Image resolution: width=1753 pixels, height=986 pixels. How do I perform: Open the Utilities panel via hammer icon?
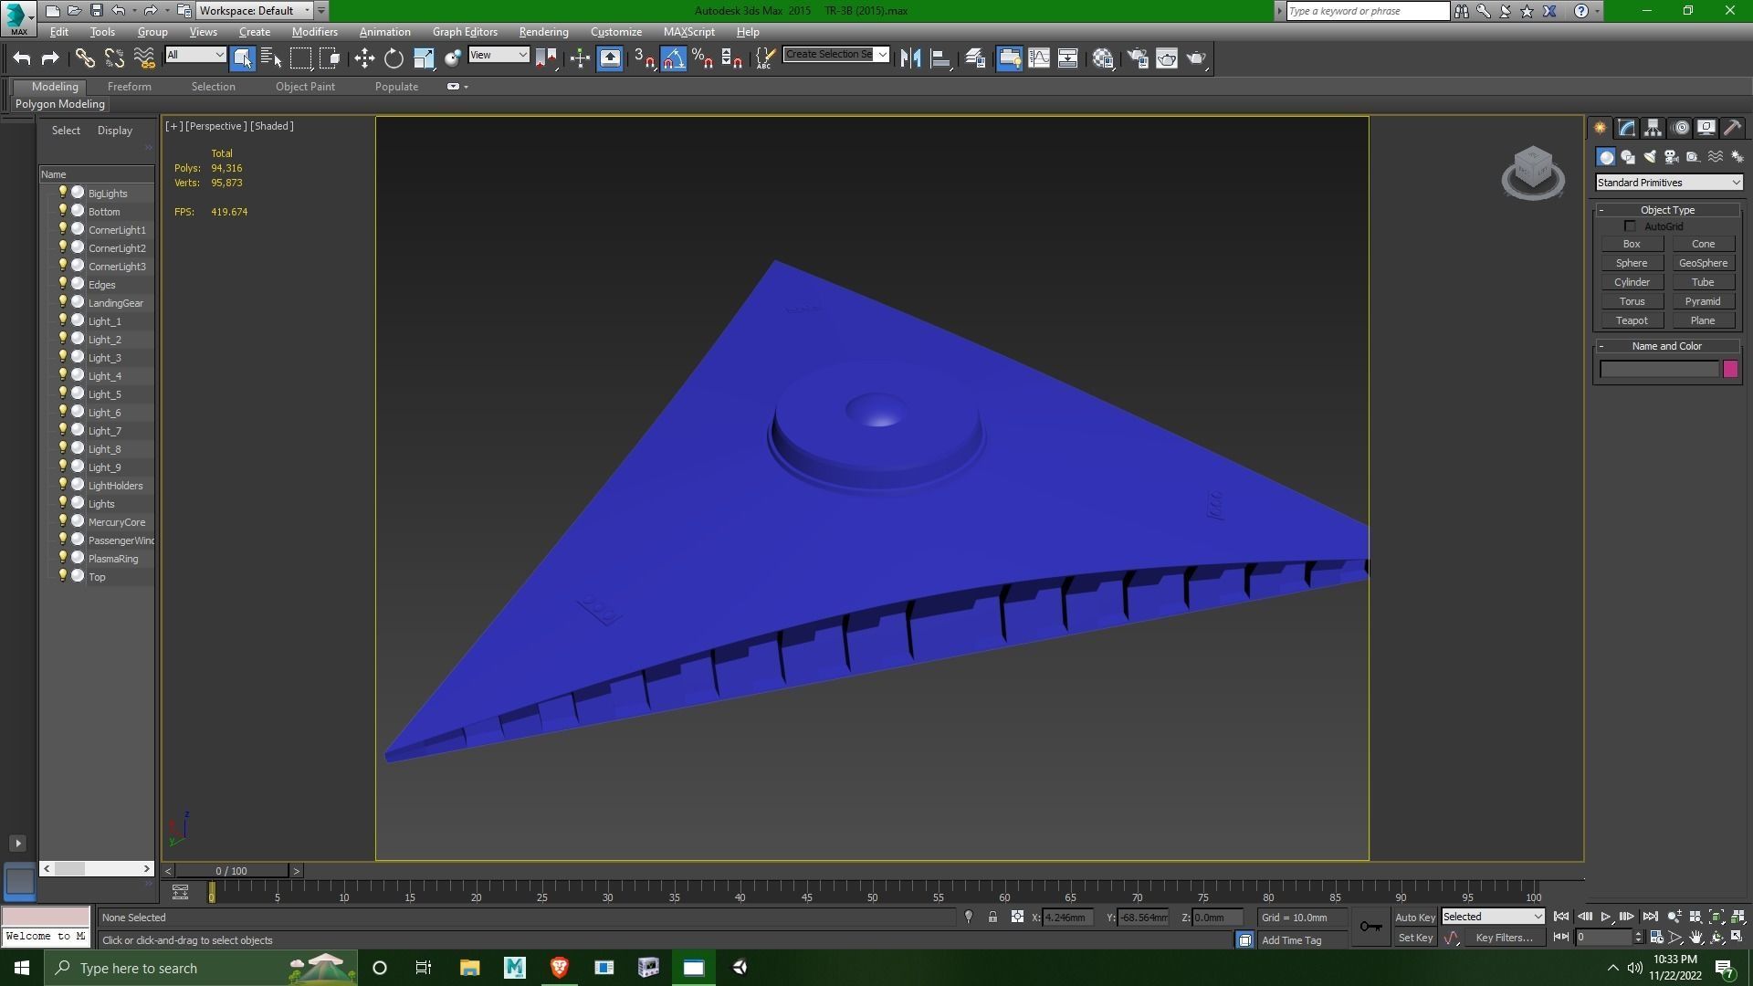tap(1732, 128)
